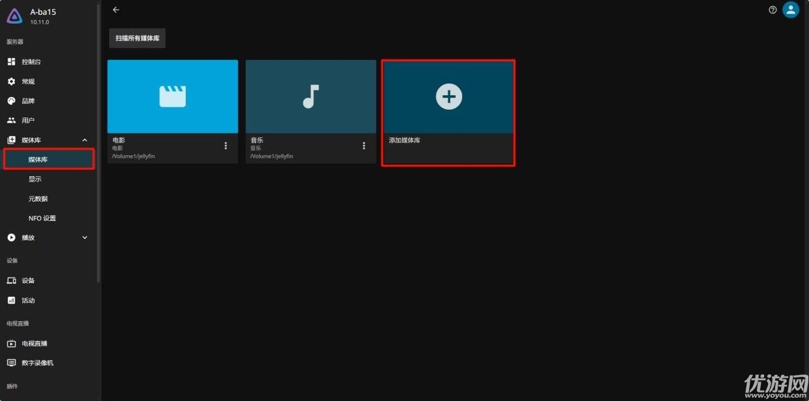Screen dimensions: 809x401
Task: Click the 电影 clapperboard thumbnail
Action: click(x=173, y=96)
